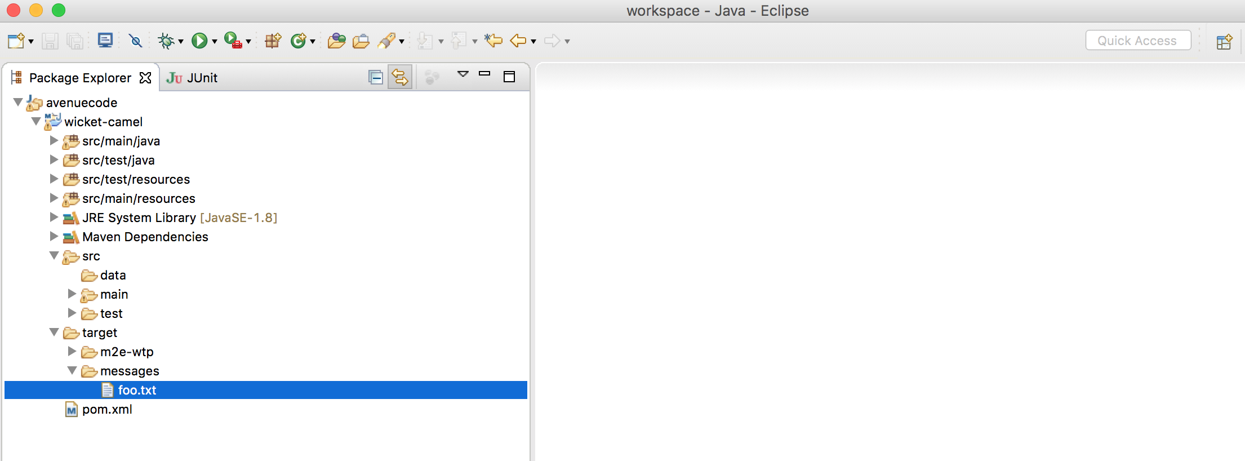Expand the src/main/java folder
The image size is (1245, 461).
[54, 140]
